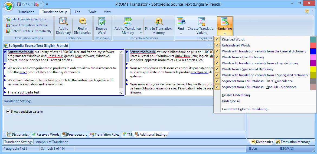This screenshot has height=154, width=317.
Task: Click Add to Dictionary
Action: (x=63, y=26)
